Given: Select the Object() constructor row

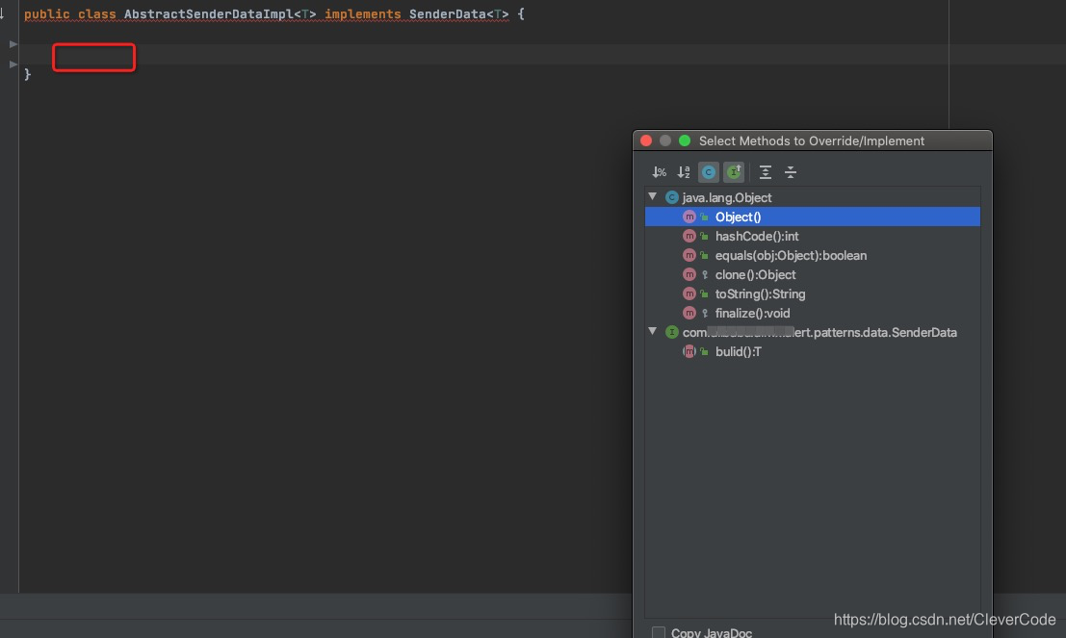Looking at the screenshot, I should coord(813,217).
